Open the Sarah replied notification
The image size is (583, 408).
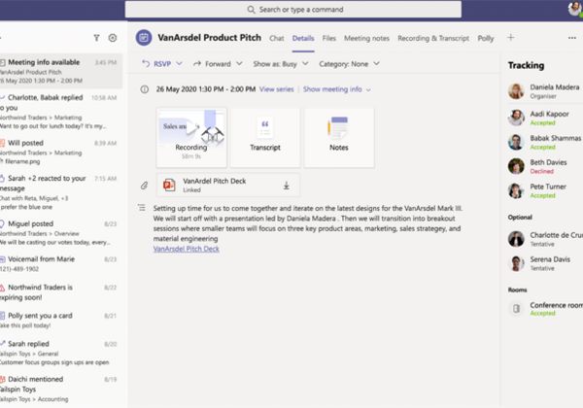coord(60,353)
